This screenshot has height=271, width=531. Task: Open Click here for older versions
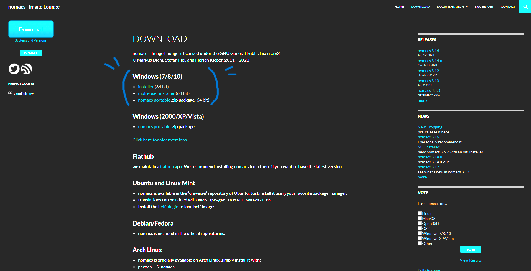(160, 140)
